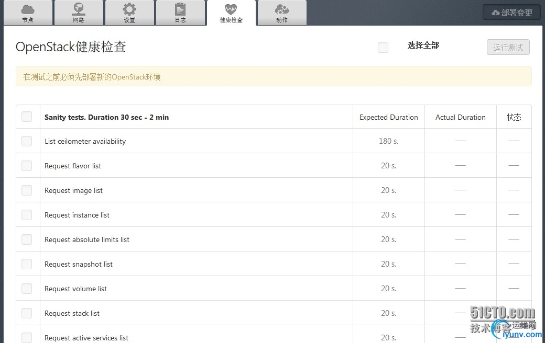Click the Actual Duration column header
This screenshot has height=343, width=545.
tap(461, 117)
